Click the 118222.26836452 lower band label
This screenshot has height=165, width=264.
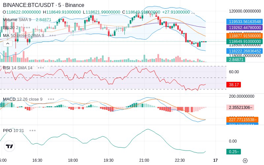[x=245, y=51]
